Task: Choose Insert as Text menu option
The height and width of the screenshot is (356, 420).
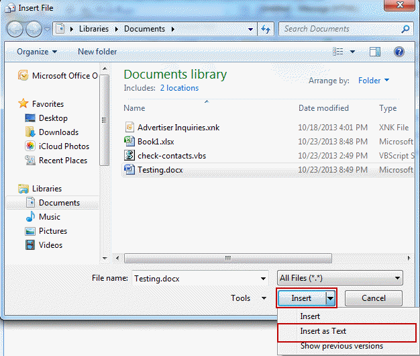Action: pos(323,331)
